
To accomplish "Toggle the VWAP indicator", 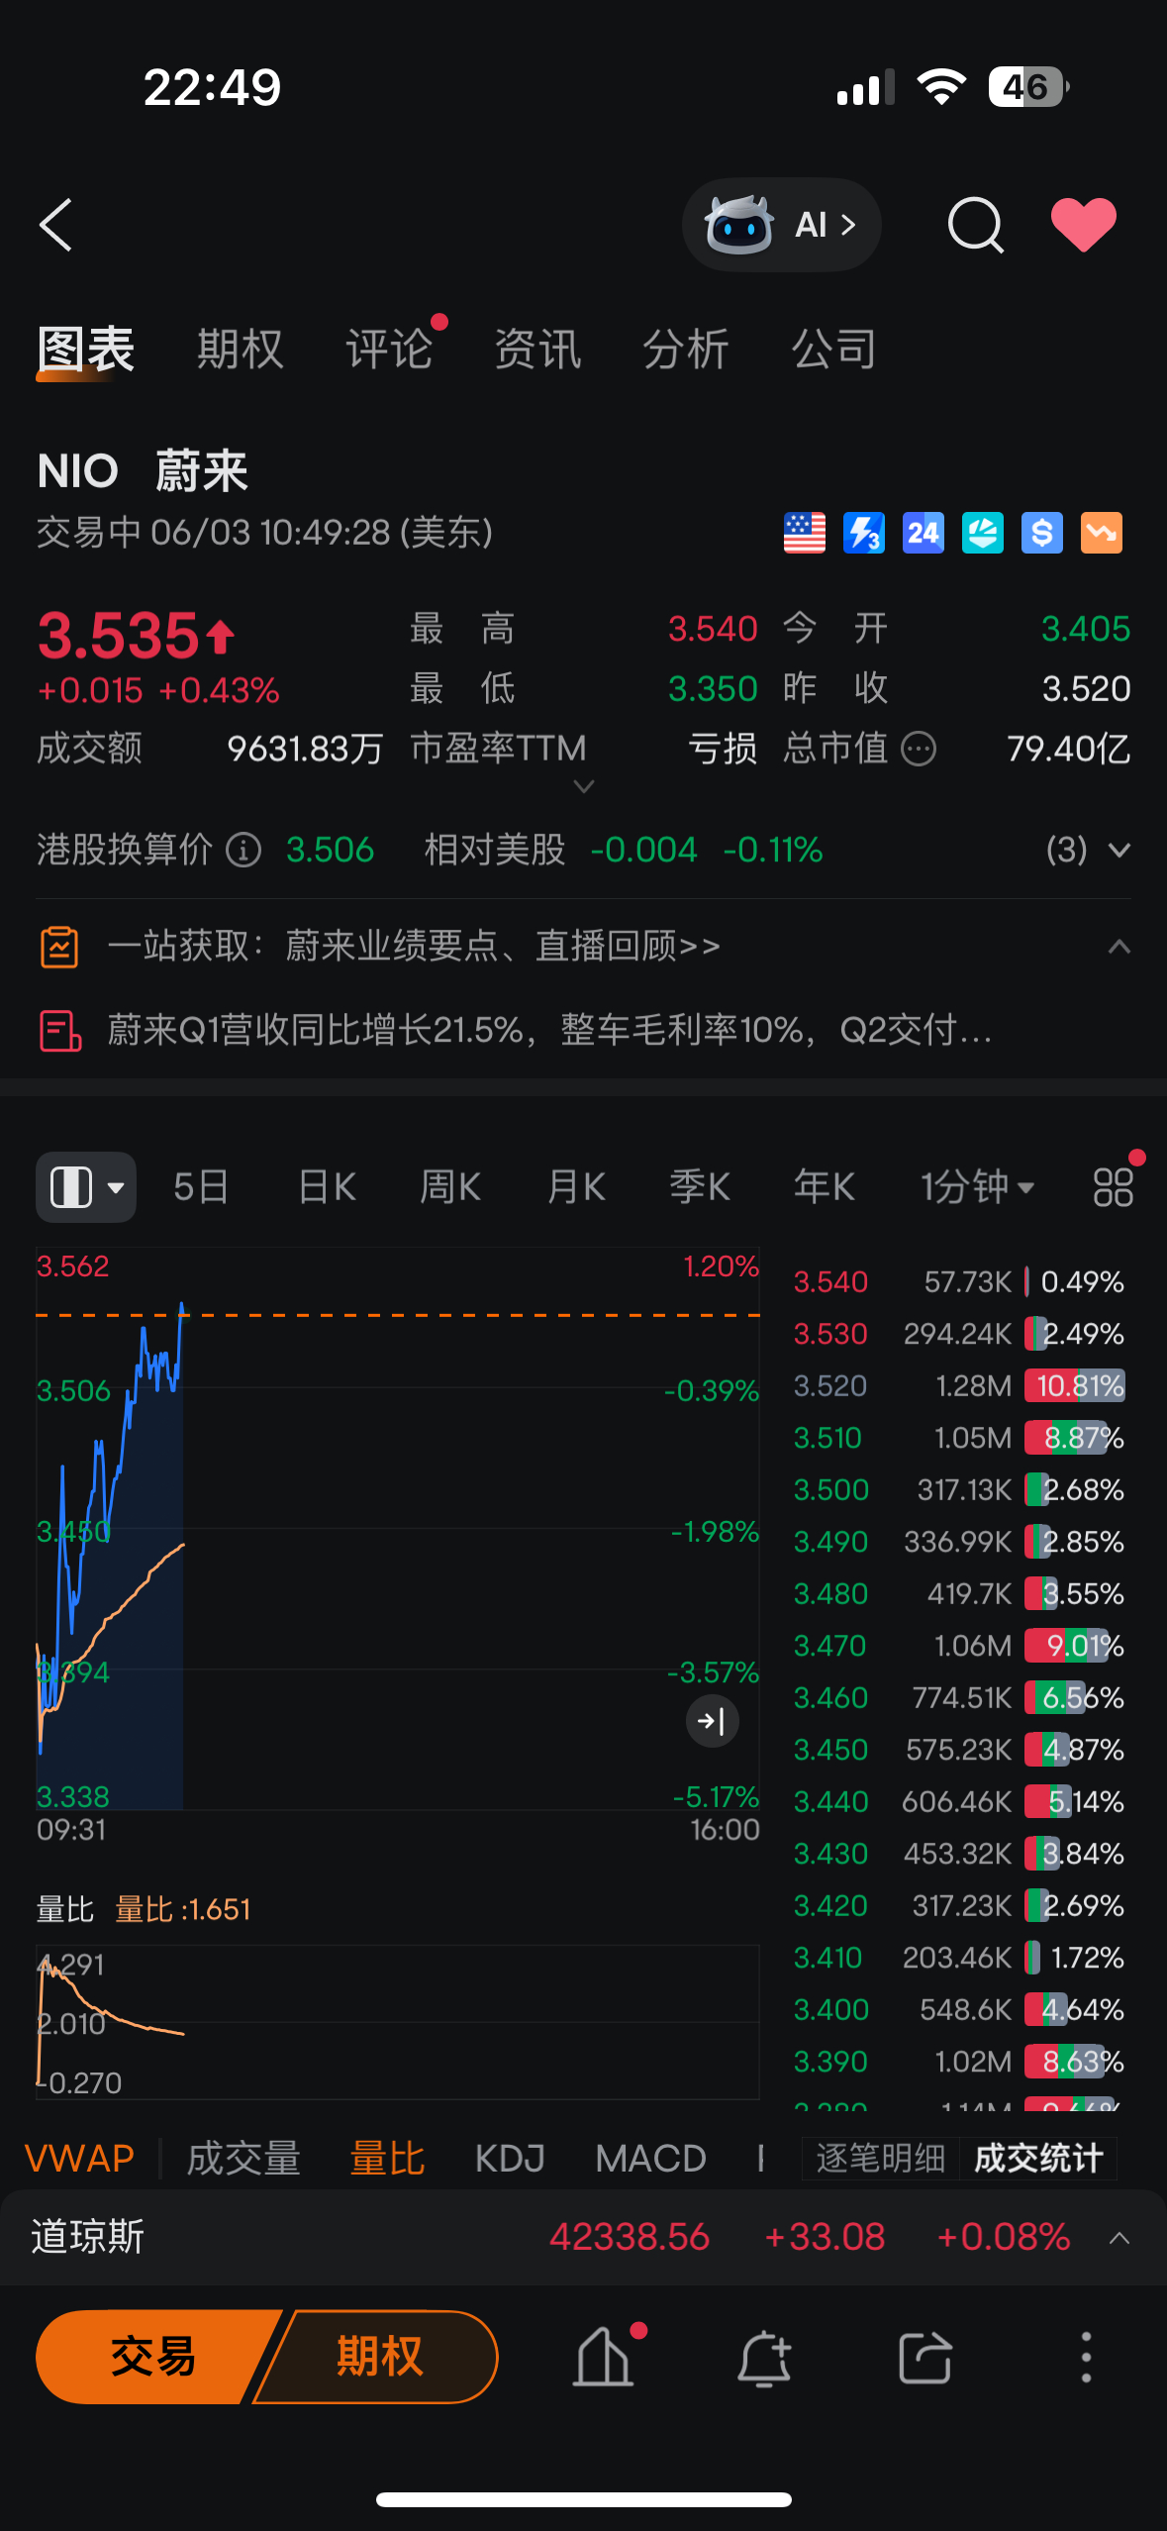I will 79,2159.
